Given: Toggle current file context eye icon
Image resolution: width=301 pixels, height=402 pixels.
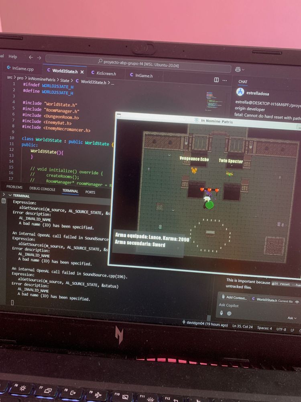Looking at the screenshot, I should coord(297,302).
